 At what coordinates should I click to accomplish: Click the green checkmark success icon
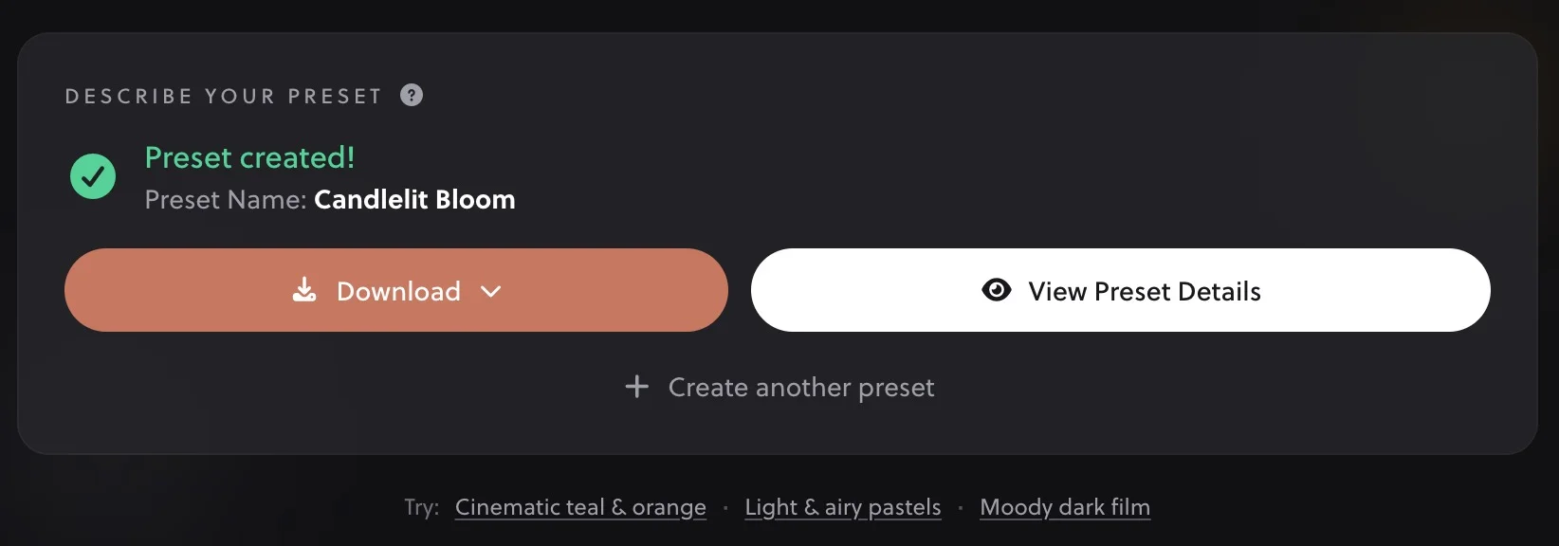tap(92, 176)
